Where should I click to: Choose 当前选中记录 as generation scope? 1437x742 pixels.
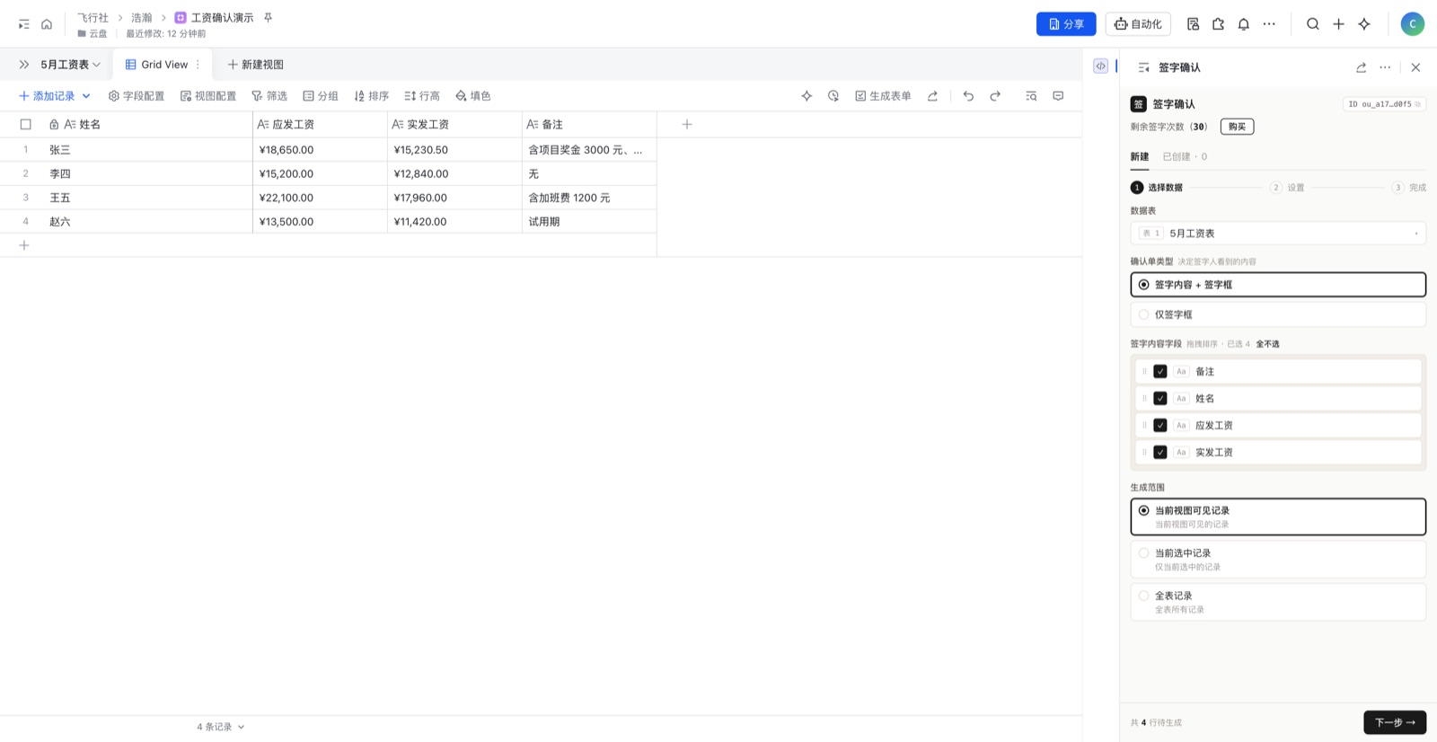coord(1278,560)
